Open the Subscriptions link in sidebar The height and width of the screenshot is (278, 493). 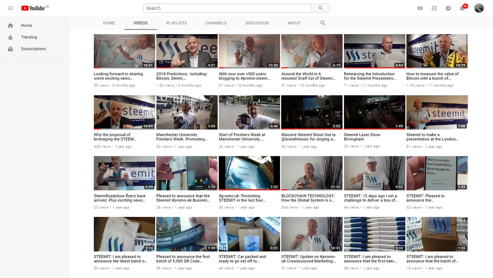click(34, 49)
